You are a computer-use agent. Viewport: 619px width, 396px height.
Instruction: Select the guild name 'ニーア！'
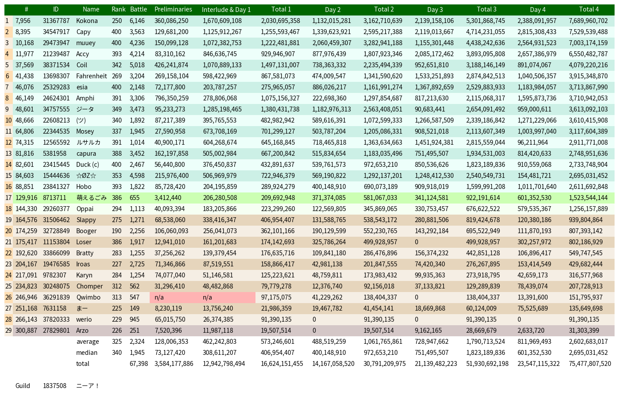88,386
